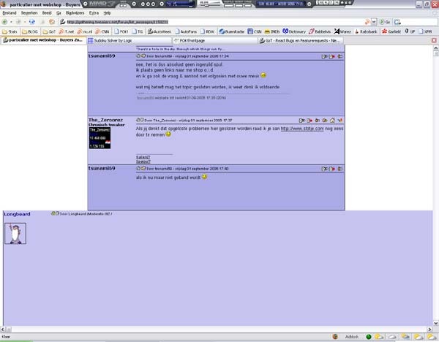Open the Bestand menu
The width and height of the screenshot is (439, 342).
coord(10,13)
